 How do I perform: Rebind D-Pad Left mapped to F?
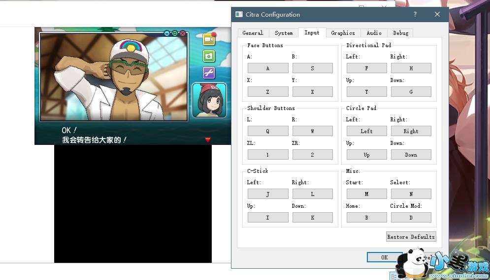point(366,68)
